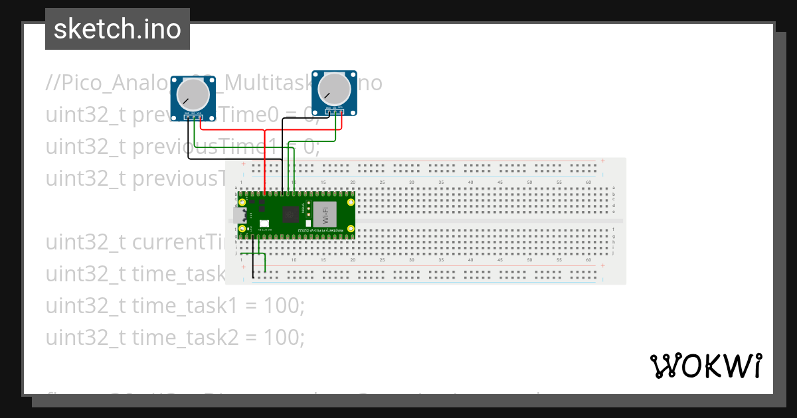Switch to the sketch.ino tab
This screenshot has width=797, height=418.
click(x=117, y=29)
